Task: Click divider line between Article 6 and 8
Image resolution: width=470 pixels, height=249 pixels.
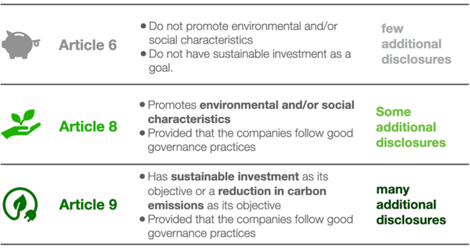Action: (235, 84)
